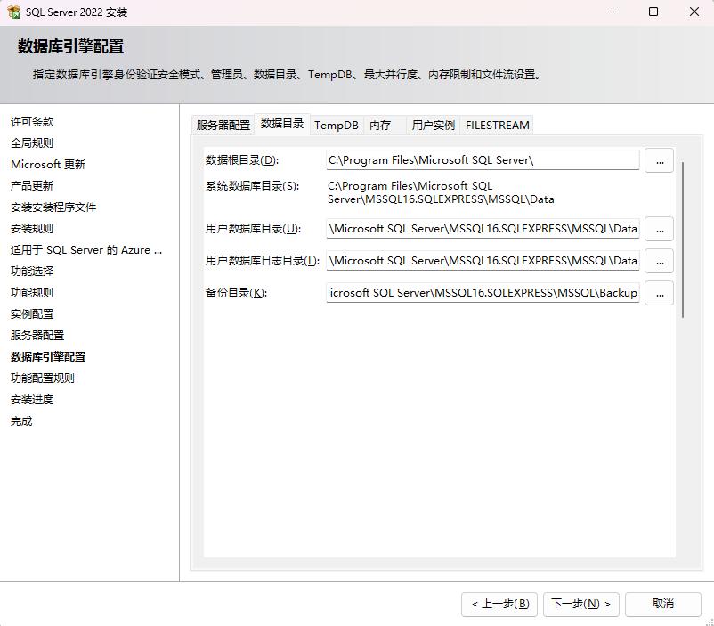Browse for the user database log directory
Image resolution: width=714 pixels, height=626 pixels.
659,261
